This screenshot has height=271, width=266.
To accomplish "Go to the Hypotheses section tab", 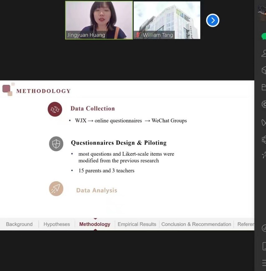I will pos(57,224).
